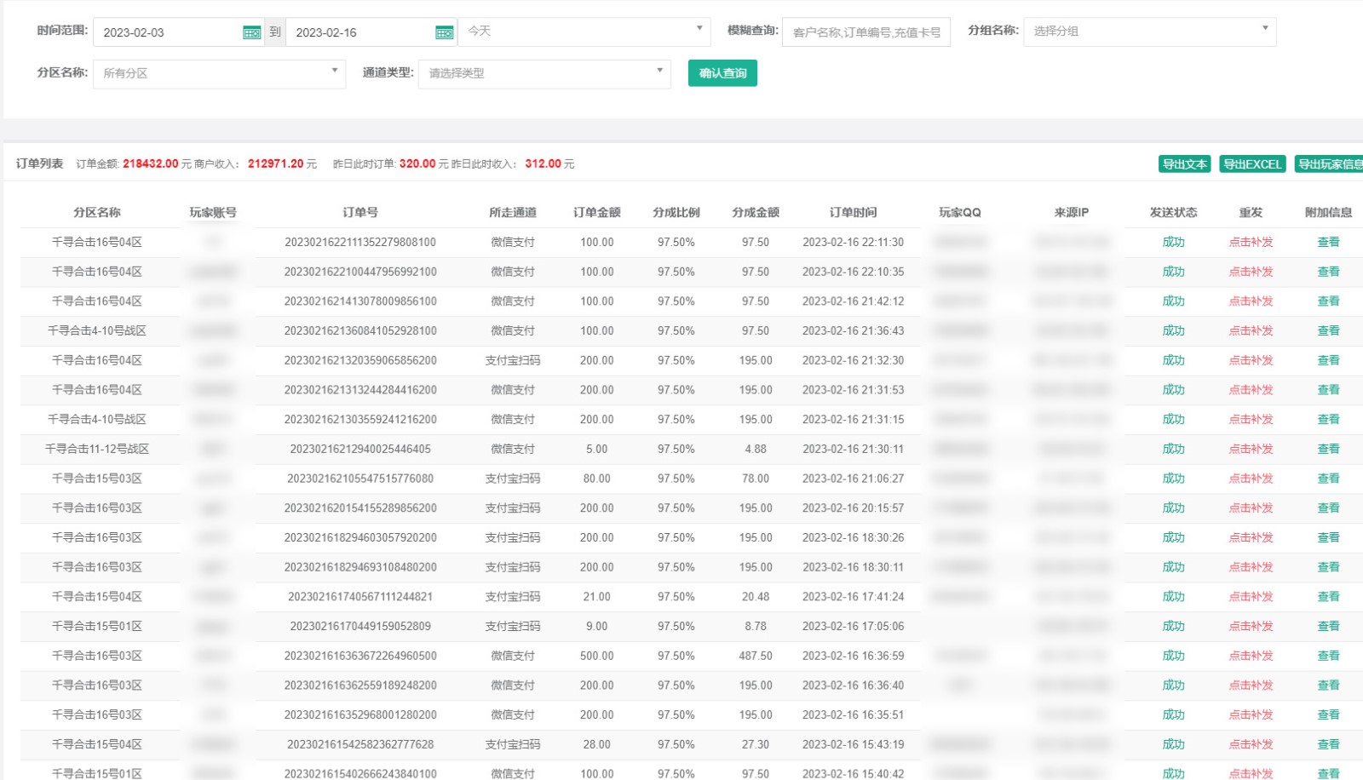Click 点击补发 for the 80.00 order row
Screen dimensions: 1363x780
[1251, 479]
